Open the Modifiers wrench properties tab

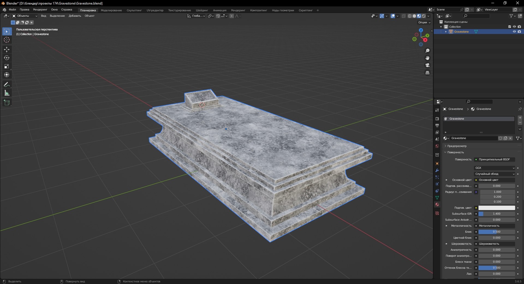pos(437,170)
